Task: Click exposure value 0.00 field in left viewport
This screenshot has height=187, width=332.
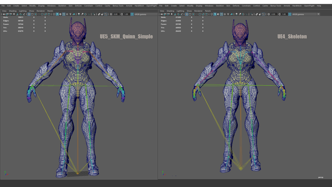Action: point(116,14)
